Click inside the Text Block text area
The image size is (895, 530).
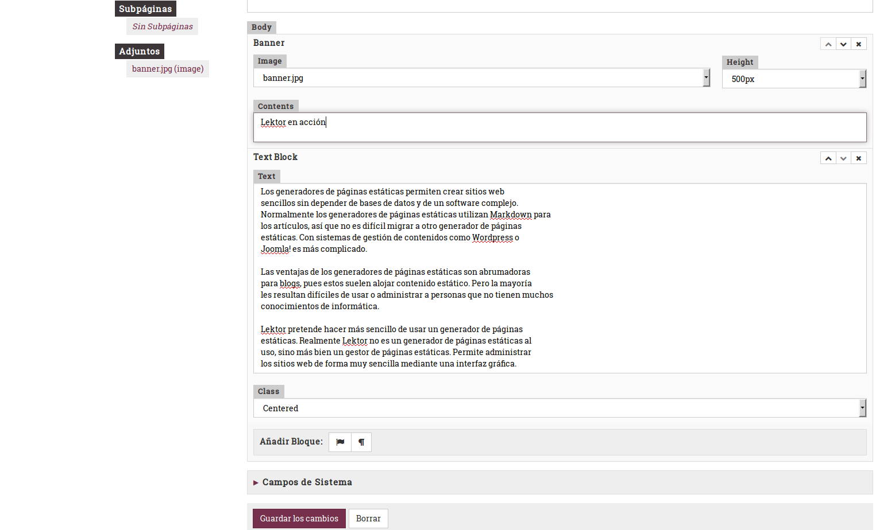coord(560,278)
